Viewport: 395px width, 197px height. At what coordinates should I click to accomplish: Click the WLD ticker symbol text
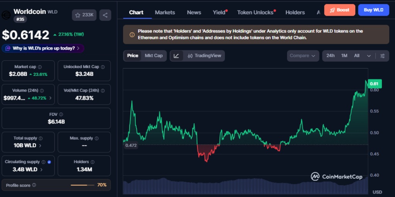tap(52, 12)
